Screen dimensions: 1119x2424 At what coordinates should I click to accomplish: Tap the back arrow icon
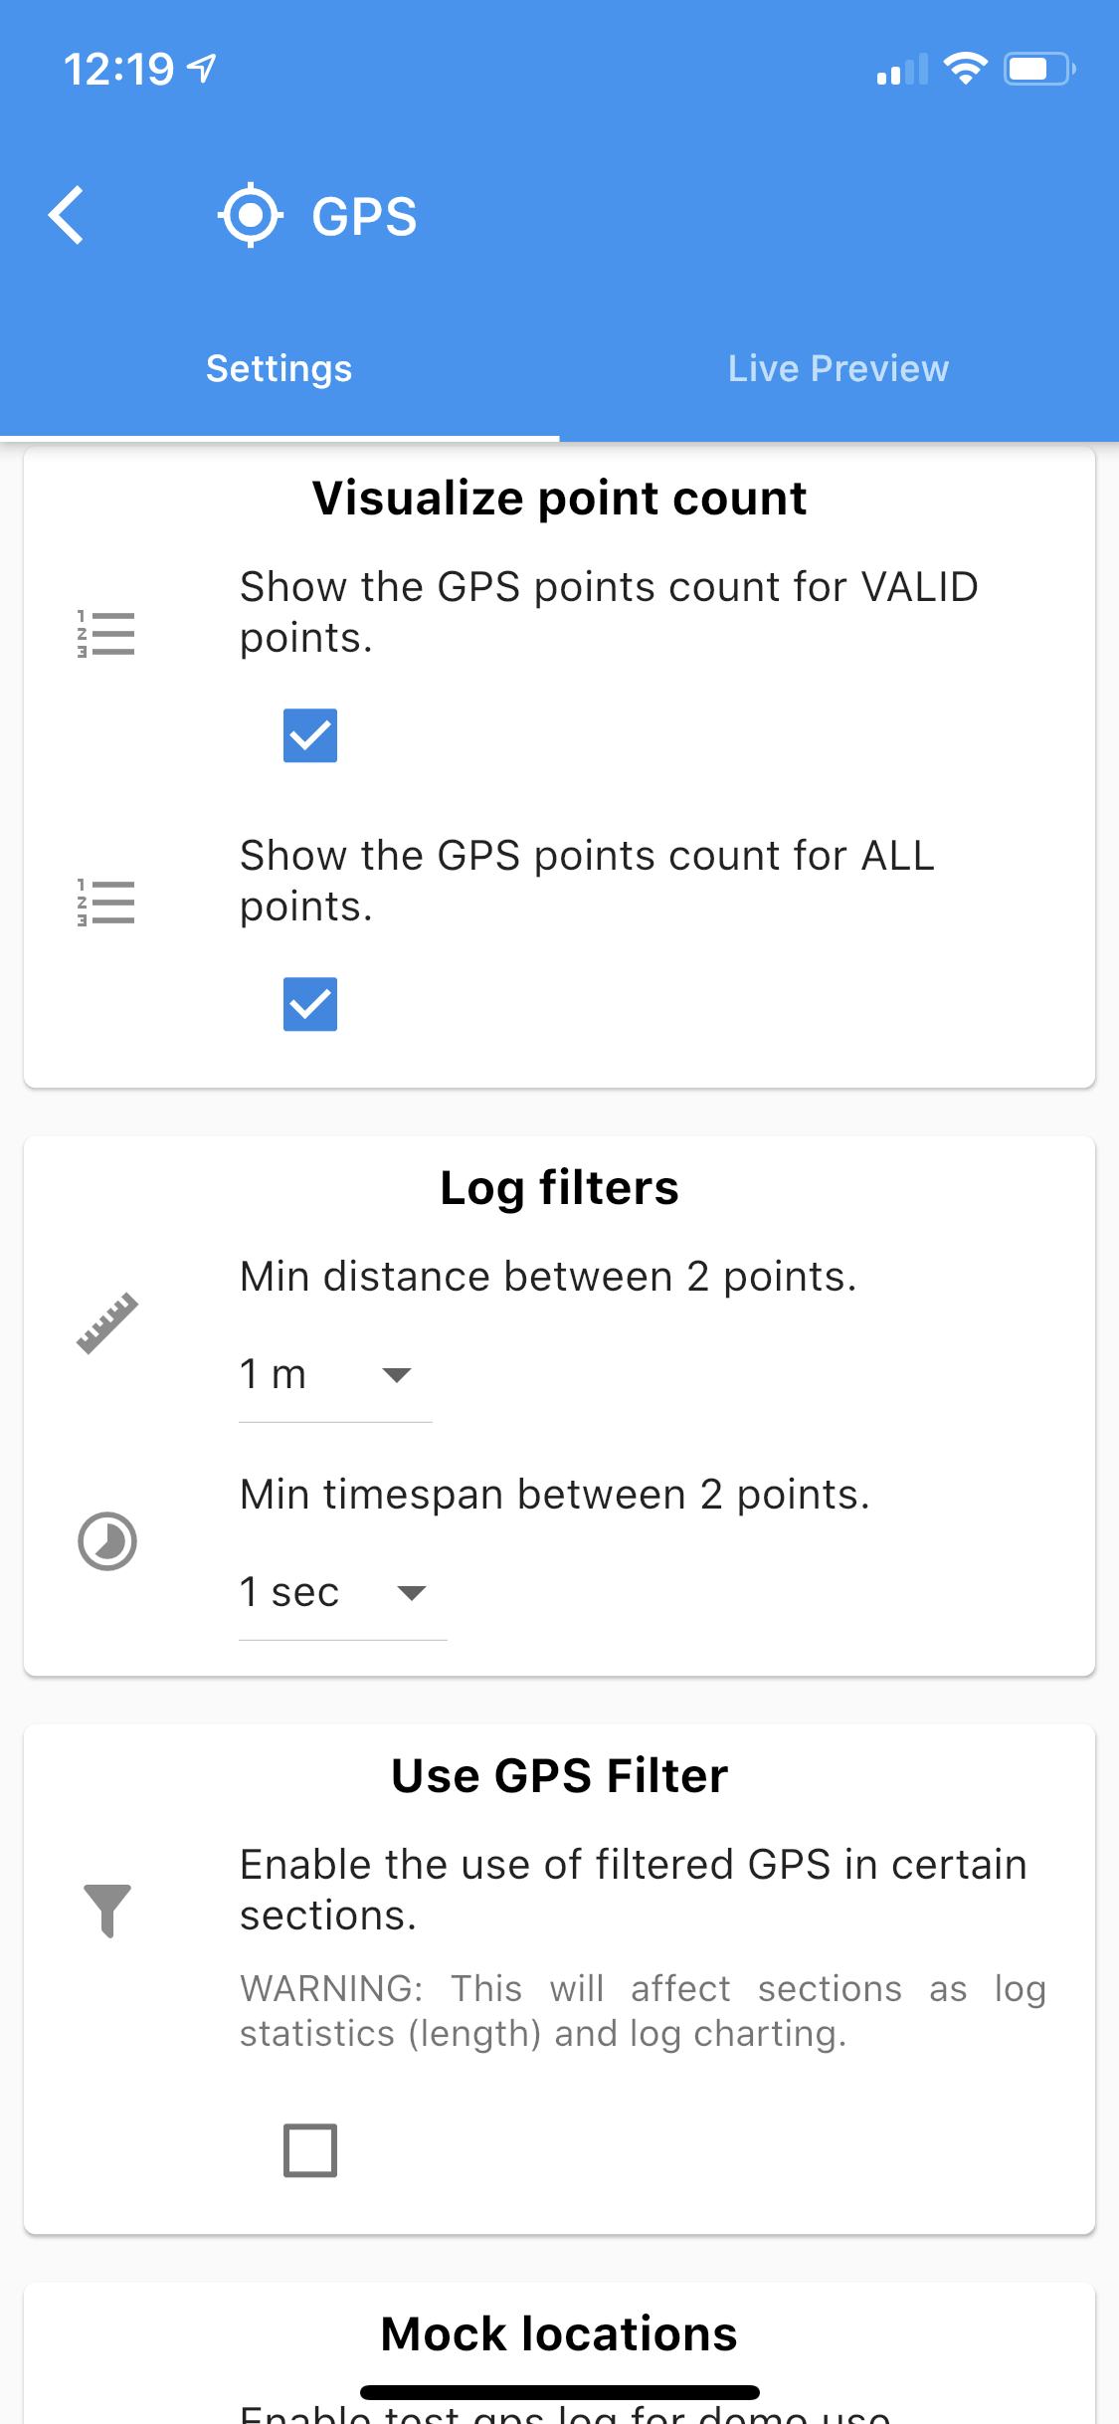click(67, 215)
